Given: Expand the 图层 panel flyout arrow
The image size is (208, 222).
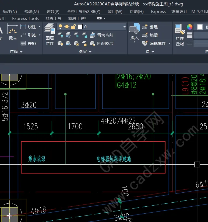Looking at the screenshot, I should coord(90,52).
